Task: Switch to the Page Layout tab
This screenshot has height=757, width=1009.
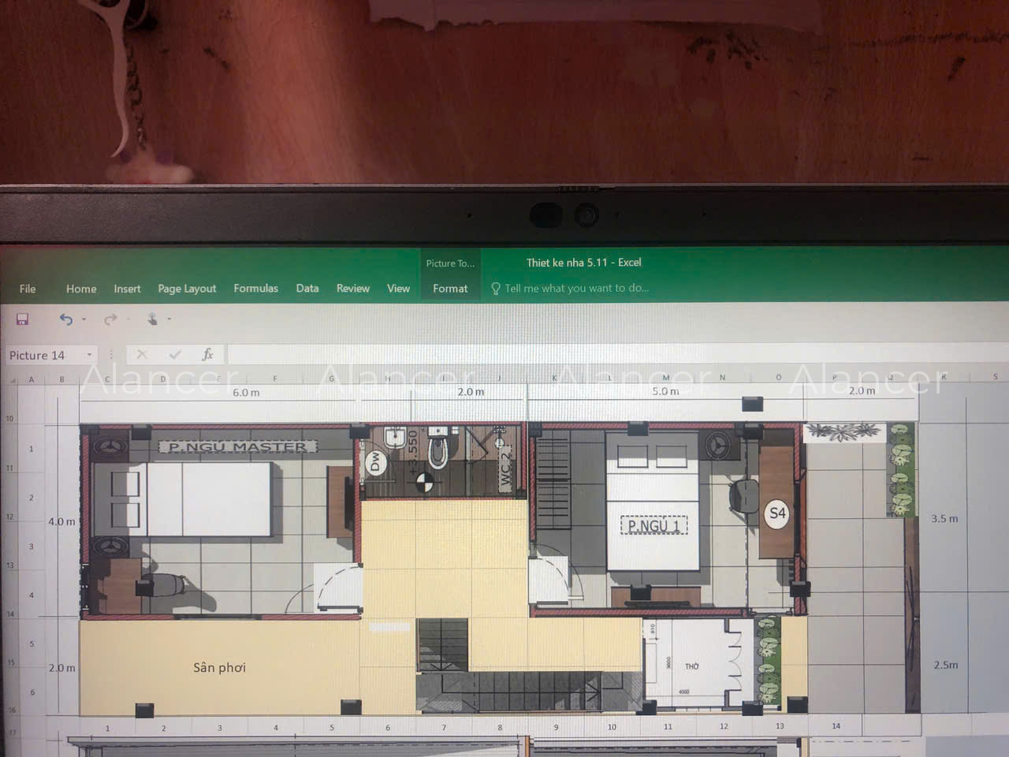Action: [187, 289]
